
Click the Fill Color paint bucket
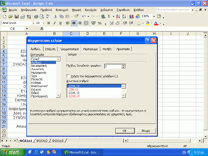[x=148, y=23]
